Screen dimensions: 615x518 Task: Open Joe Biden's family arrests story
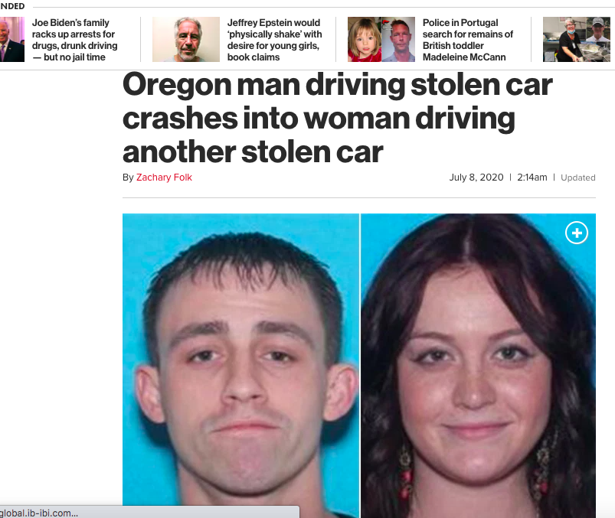pos(74,40)
